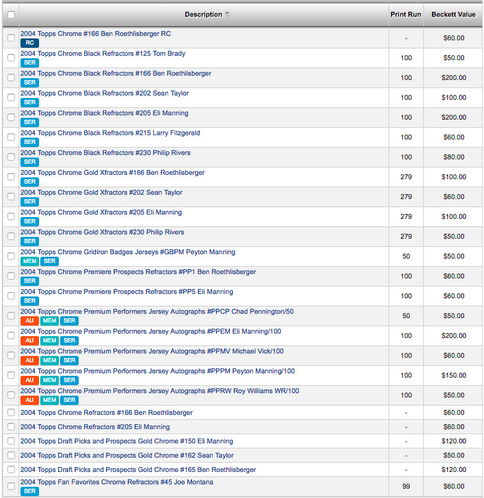Click SER badge under Gold Xfractors Philip Rivers
Screen dimensions: 484x498
coord(30,241)
